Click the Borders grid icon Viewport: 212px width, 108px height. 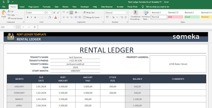coord(42,17)
